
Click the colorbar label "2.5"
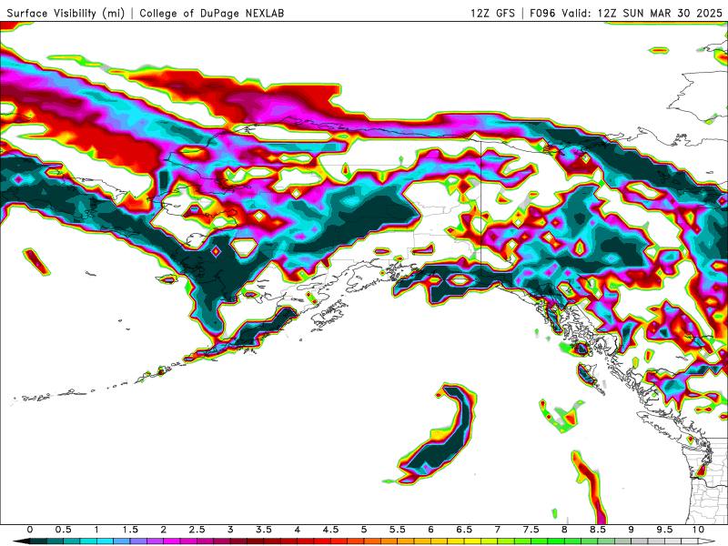197,530
